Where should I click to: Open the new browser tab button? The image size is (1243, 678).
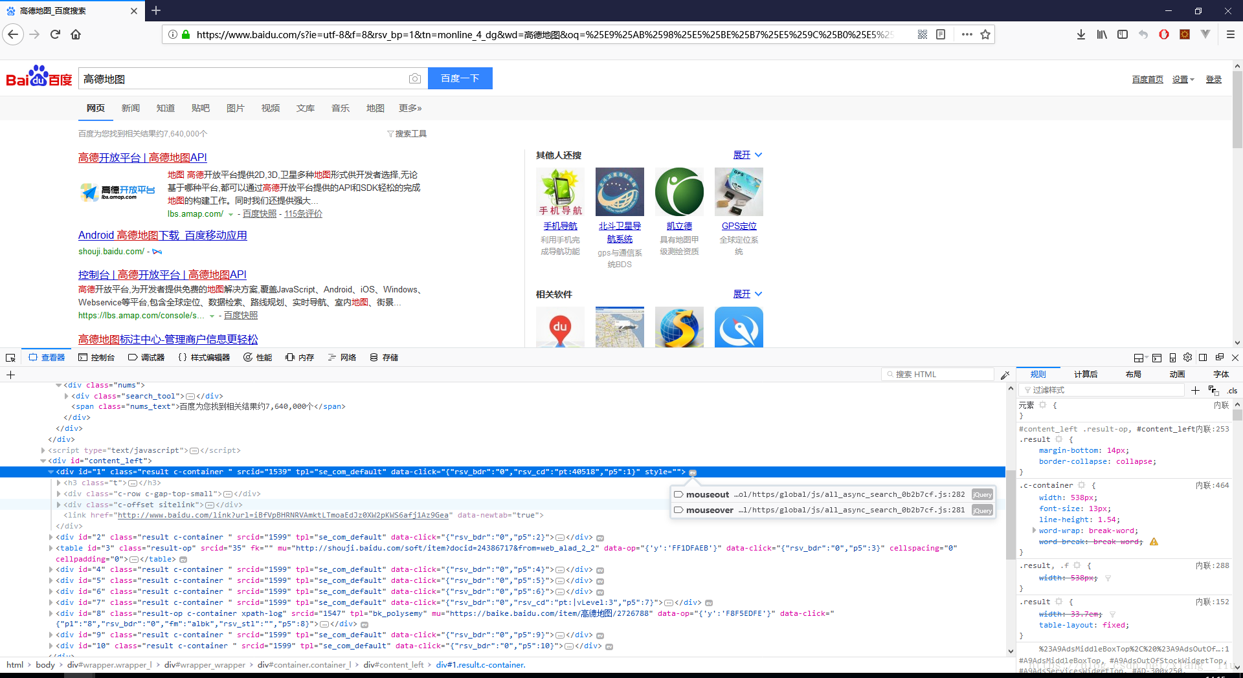pos(156,10)
